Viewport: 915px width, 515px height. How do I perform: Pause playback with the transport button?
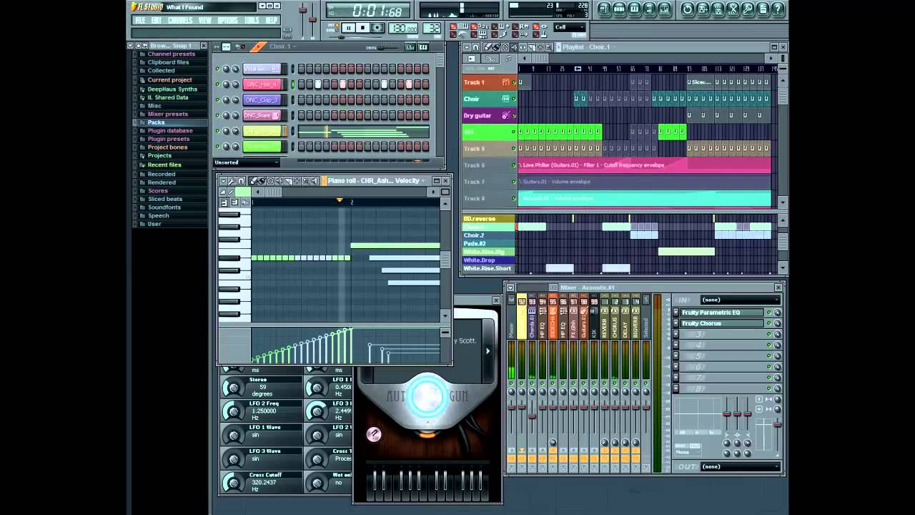point(348,28)
